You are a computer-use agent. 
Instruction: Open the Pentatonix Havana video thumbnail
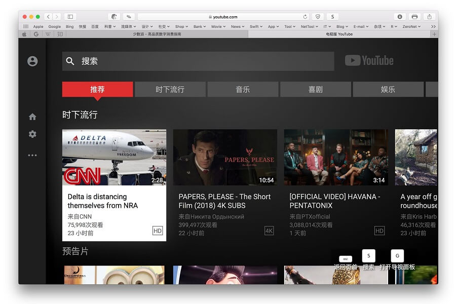click(x=336, y=158)
